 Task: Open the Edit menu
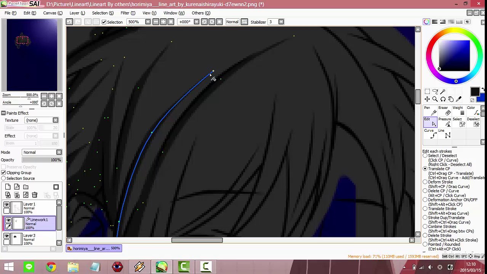30,13
